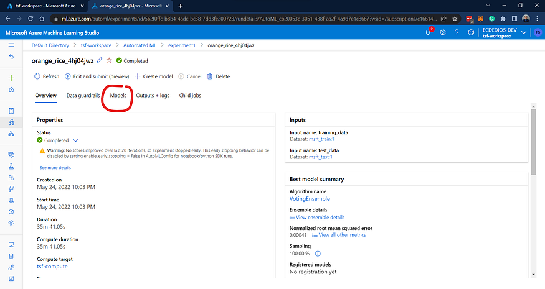545x289 pixels.
Task: Open the msft_train:1 dataset link
Action: pos(321,139)
